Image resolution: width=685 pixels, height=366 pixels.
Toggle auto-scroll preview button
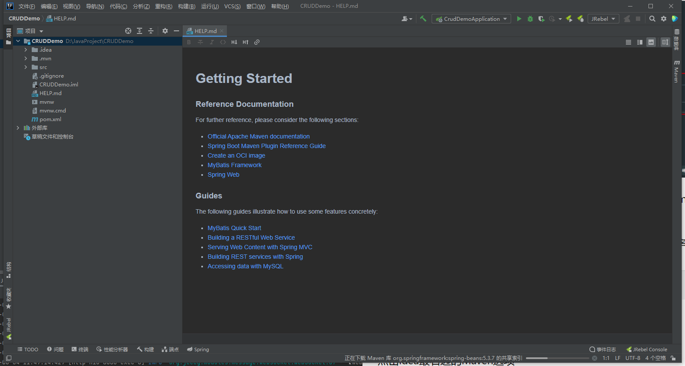(x=665, y=42)
